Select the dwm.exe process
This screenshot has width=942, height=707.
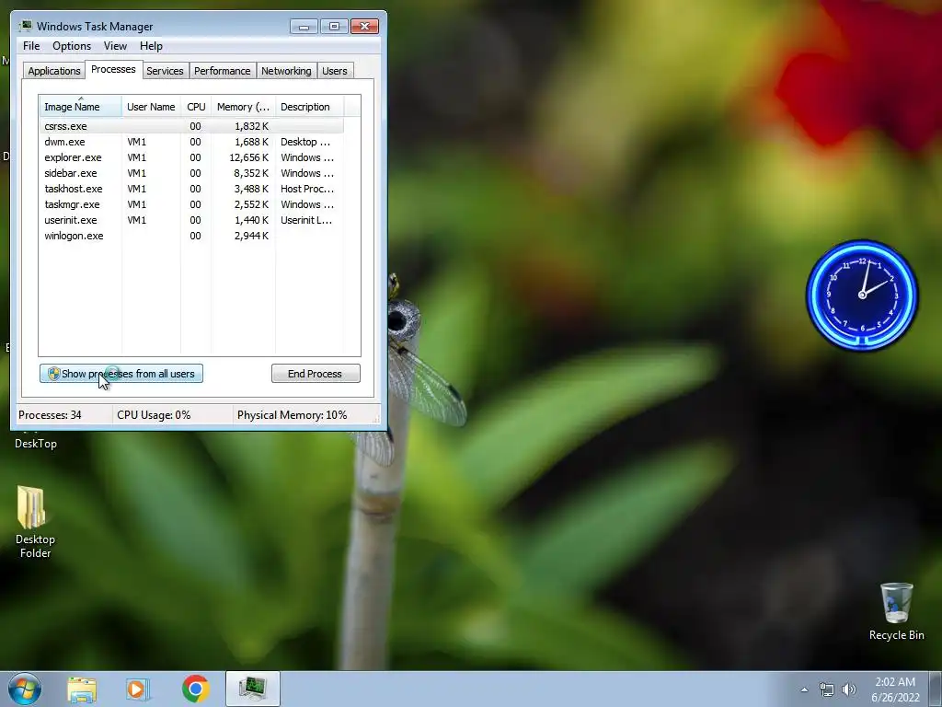191,142
